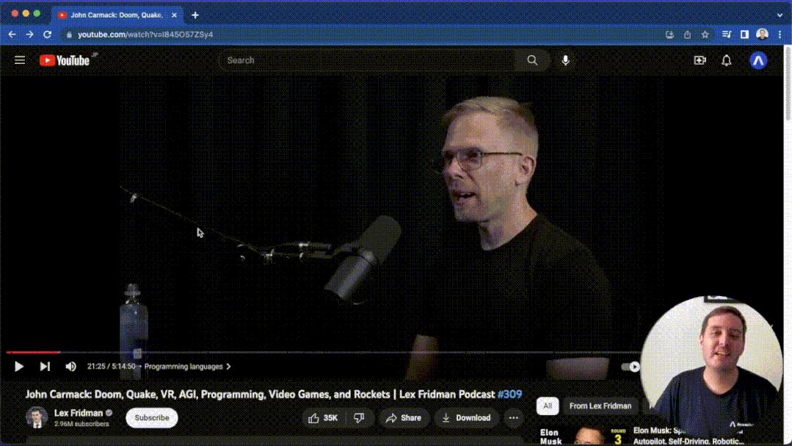This screenshot has width=792, height=446.
Task: Select the From Lex Fridman chip
Action: click(600, 406)
